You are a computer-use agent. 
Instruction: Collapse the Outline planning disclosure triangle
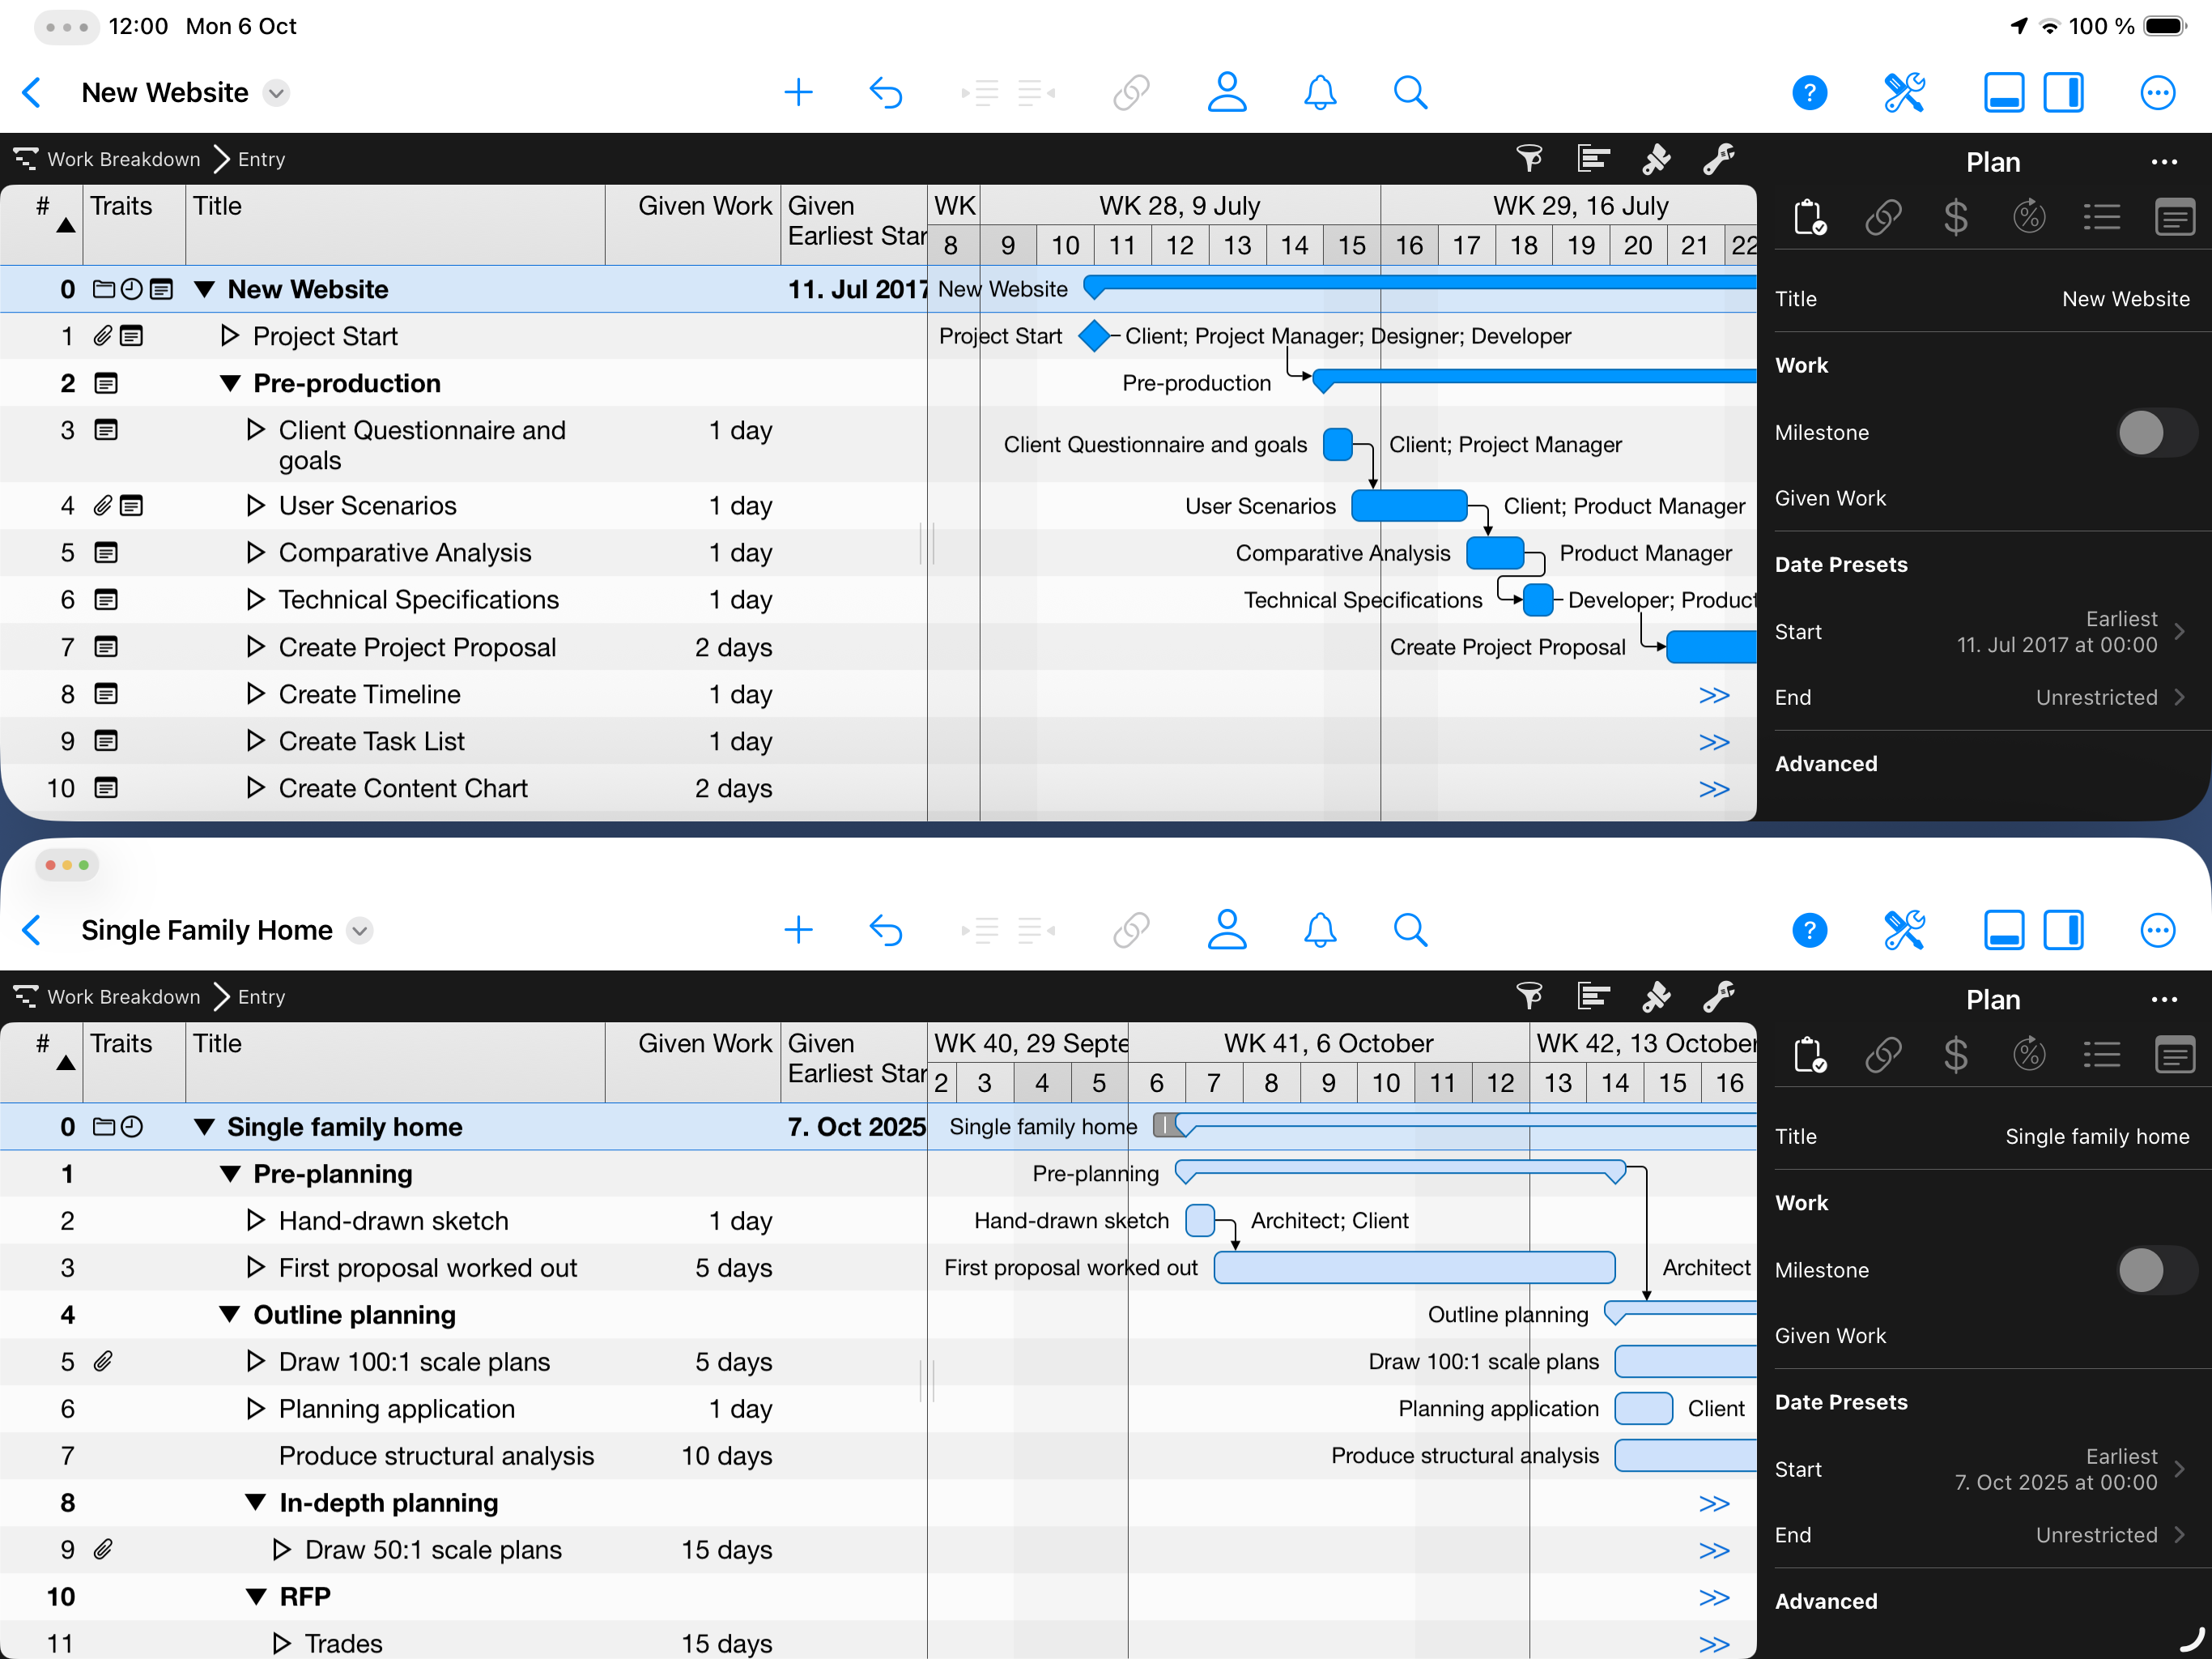pos(231,1315)
